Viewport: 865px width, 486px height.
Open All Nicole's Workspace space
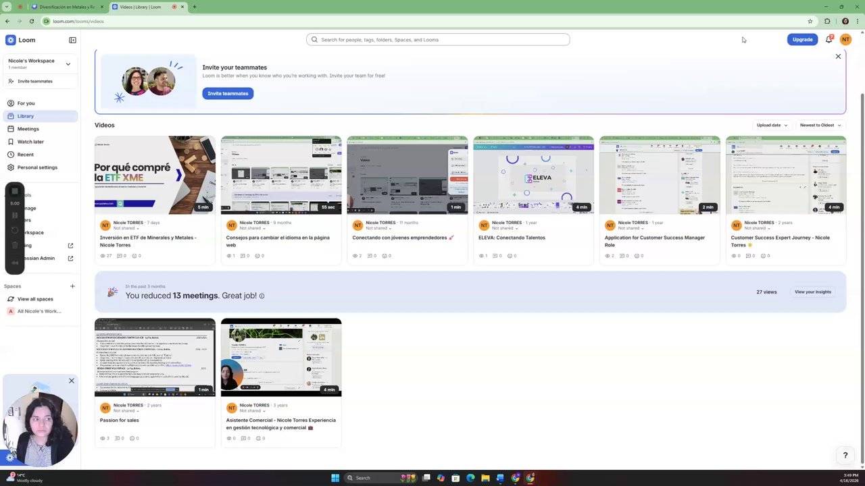(x=39, y=311)
